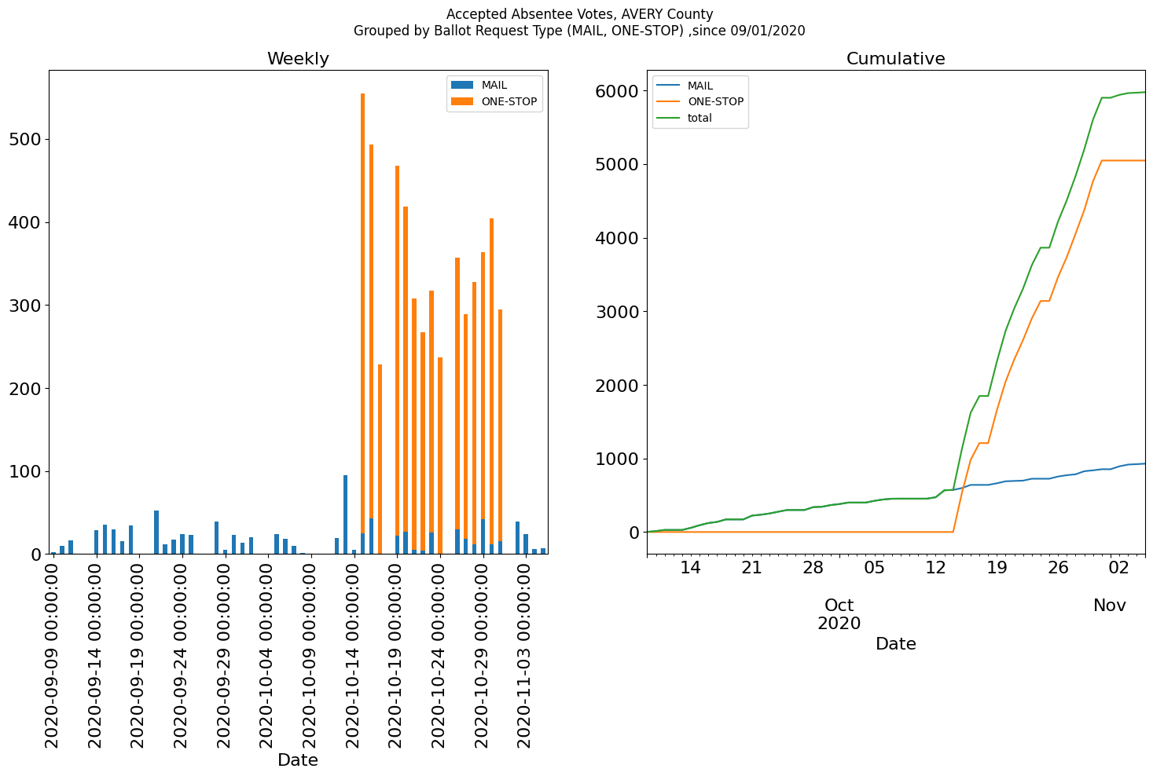The height and width of the screenshot is (776, 1153).
Task: Click the orange ONE-STOP swatch in Weekly legend
Action: (462, 101)
